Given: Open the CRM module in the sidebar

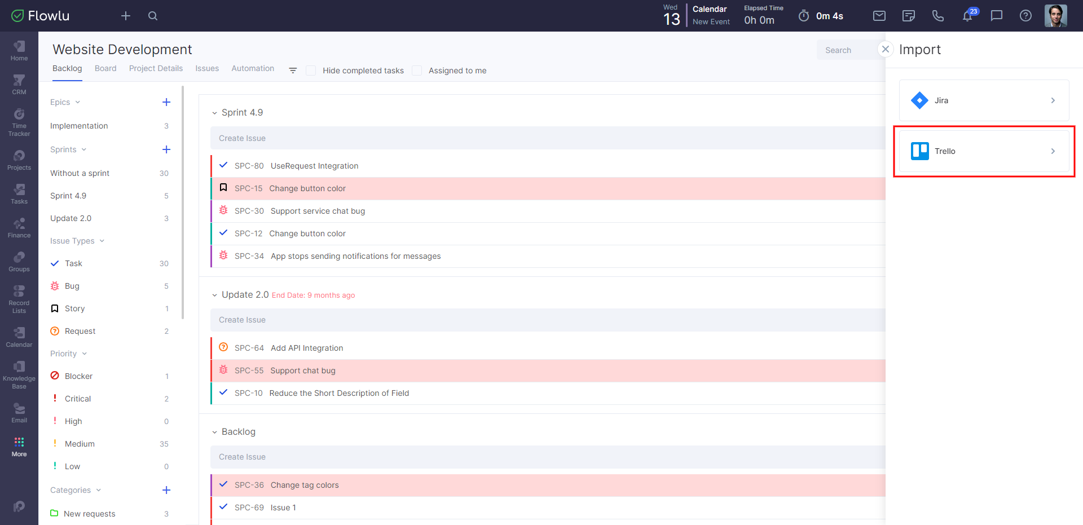Looking at the screenshot, I should click(19, 84).
